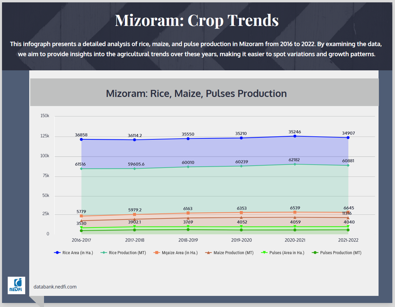Image resolution: width=395 pixels, height=307 pixels.
Task: Toggle the Mqaize Area (in Ha.) legend entry
Action: [175, 252]
